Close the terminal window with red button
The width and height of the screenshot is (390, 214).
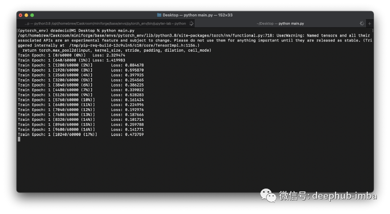click(21, 15)
